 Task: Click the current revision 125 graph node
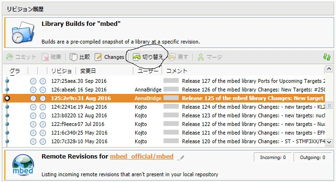[x=7, y=98]
